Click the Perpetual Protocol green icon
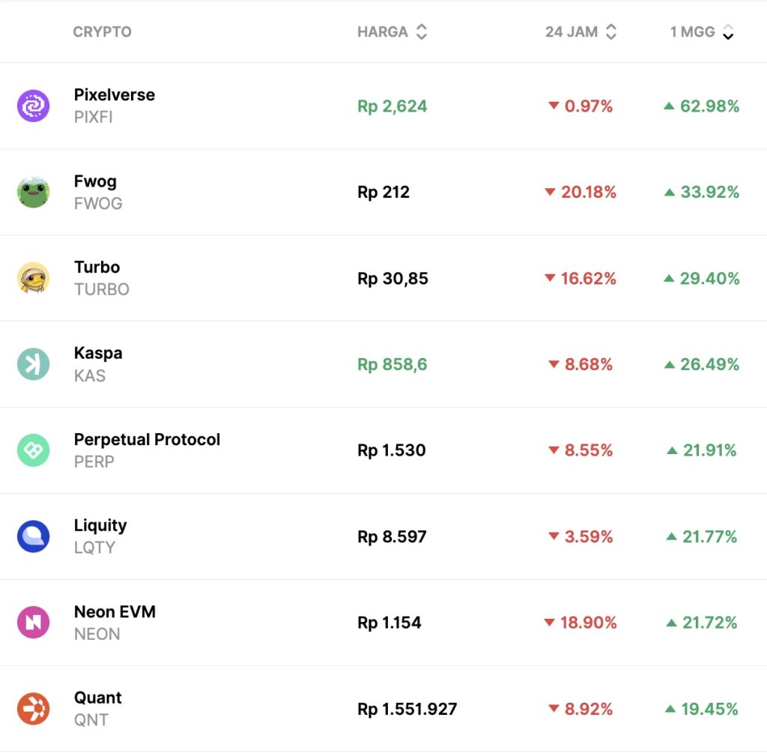The image size is (767, 753). point(34,450)
